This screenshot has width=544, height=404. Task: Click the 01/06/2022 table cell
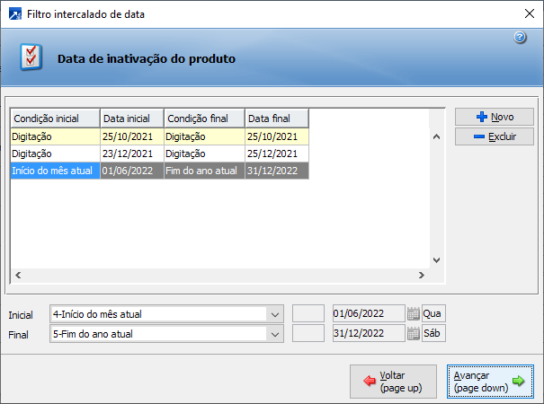click(132, 171)
